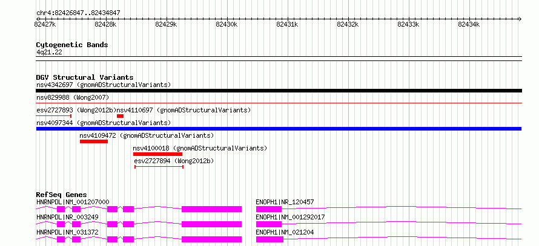Click the large exon of HNRNPDL|NM_031372

(x=212, y=239)
